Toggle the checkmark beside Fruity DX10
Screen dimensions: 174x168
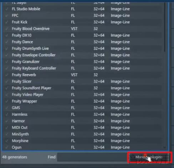7,35
